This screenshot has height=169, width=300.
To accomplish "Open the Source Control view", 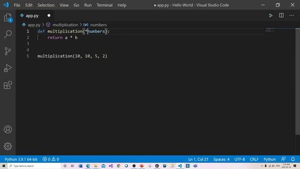I will 8,51.
